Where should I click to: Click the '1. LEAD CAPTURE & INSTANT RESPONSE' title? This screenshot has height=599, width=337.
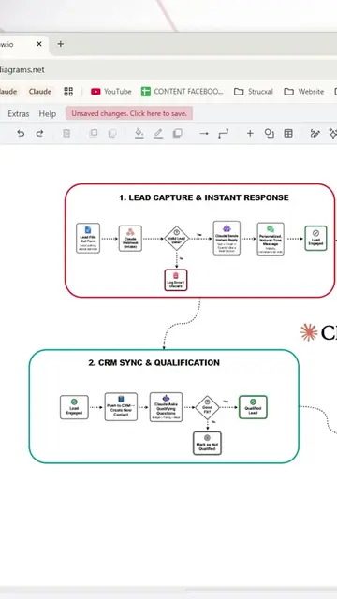[204, 197]
